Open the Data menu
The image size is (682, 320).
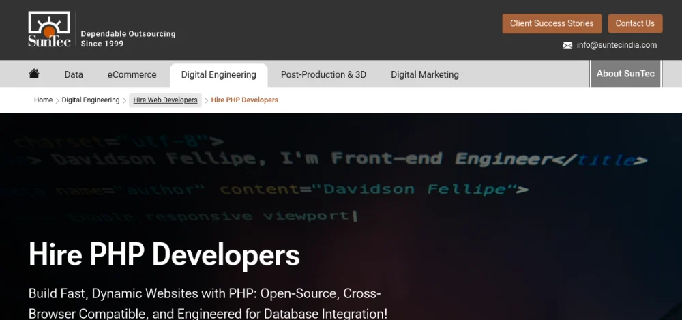click(x=74, y=74)
